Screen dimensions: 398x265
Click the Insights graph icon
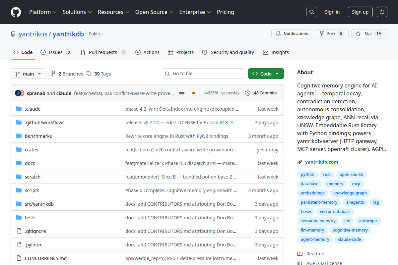(x=266, y=52)
